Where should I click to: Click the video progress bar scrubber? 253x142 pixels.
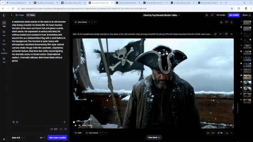point(74,122)
